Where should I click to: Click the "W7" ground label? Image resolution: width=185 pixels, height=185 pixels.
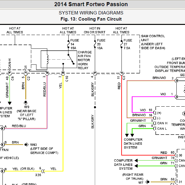coord(141,183)
